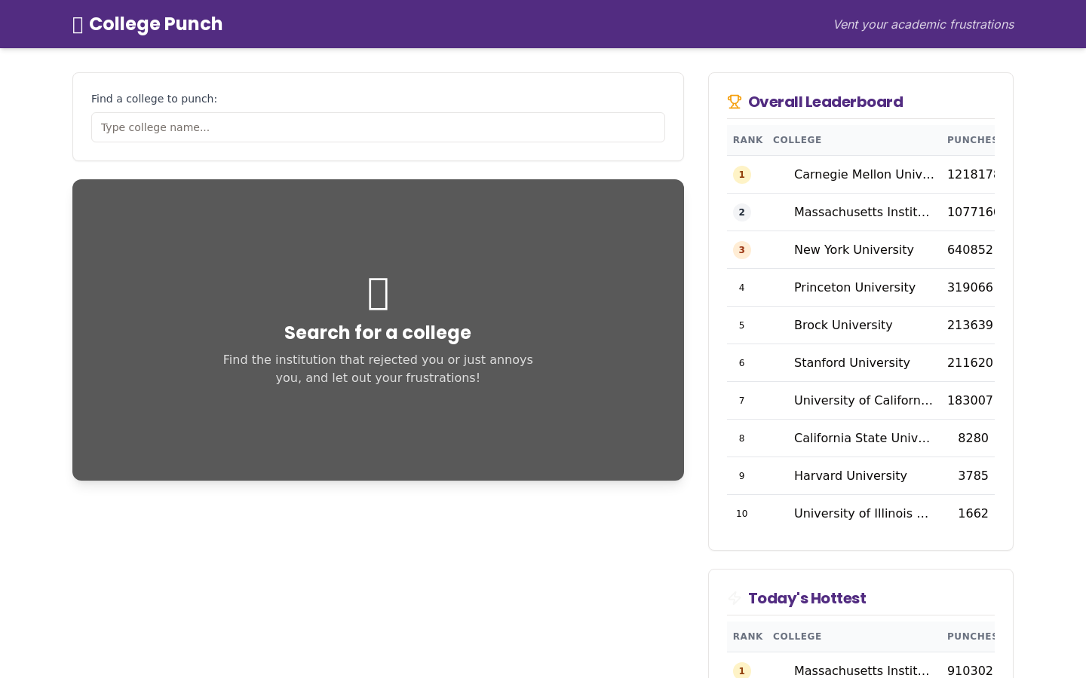This screenshot has height=678, width=1086.
Task: Click the Overall Leaderboard heading
Action: click(x=825, y=102)
